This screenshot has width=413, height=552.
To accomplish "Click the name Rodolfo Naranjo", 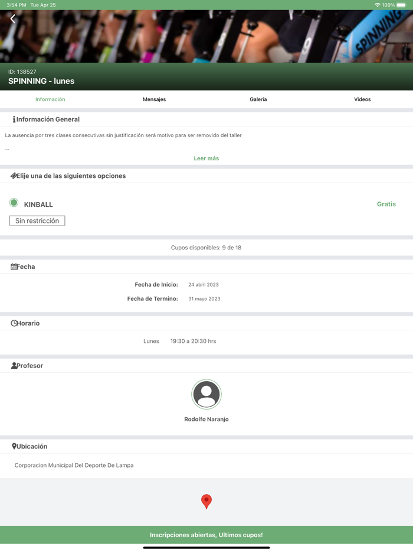I will click(x=206, y=419).
